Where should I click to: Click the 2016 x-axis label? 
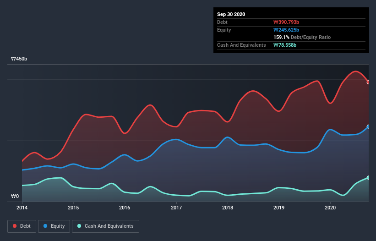[x=125, y=208]
